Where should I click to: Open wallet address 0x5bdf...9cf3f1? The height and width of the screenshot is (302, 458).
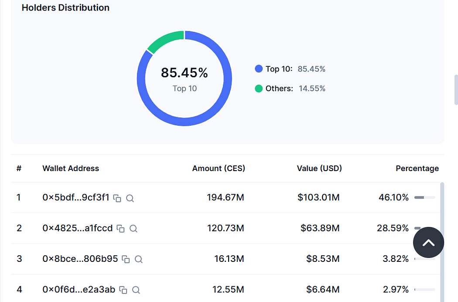[75, 197]
